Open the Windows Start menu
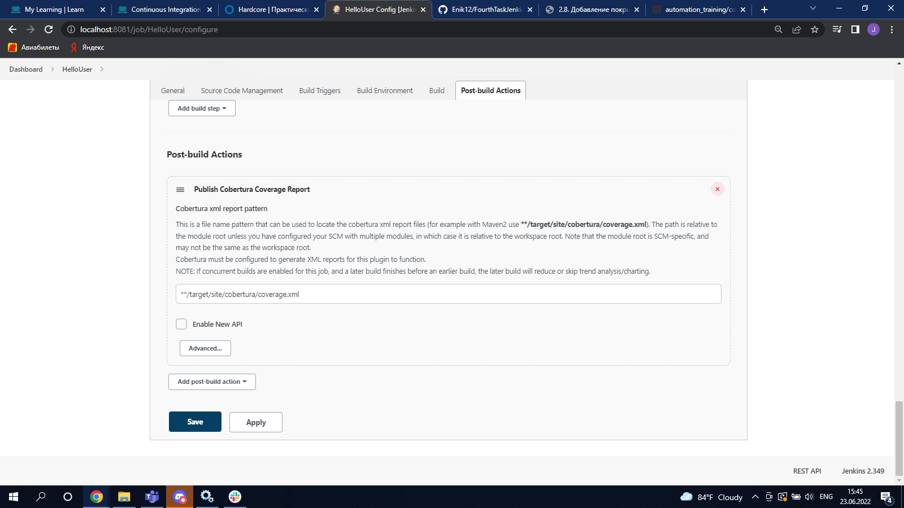Viewport: 904px width, 508px height. point(14,497)
